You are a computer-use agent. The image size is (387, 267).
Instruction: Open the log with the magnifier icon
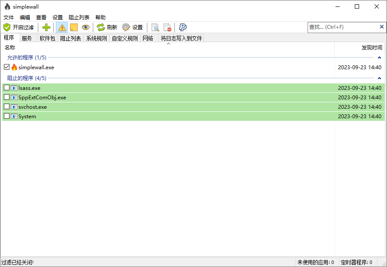(x=155, y=27)
